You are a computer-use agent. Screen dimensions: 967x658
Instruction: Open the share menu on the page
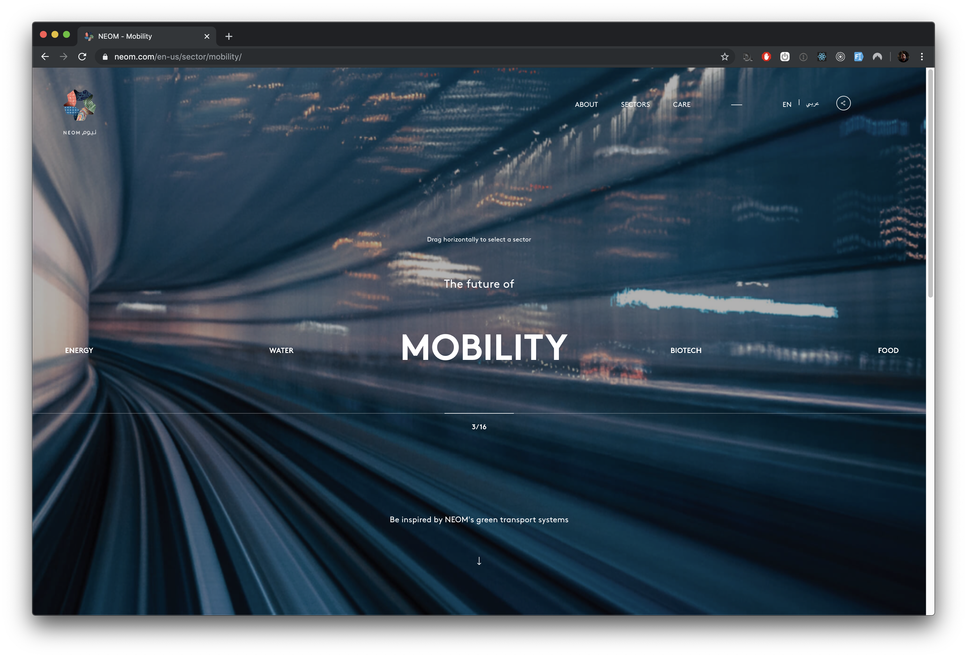pyautogui.click(x=843, y=103)
